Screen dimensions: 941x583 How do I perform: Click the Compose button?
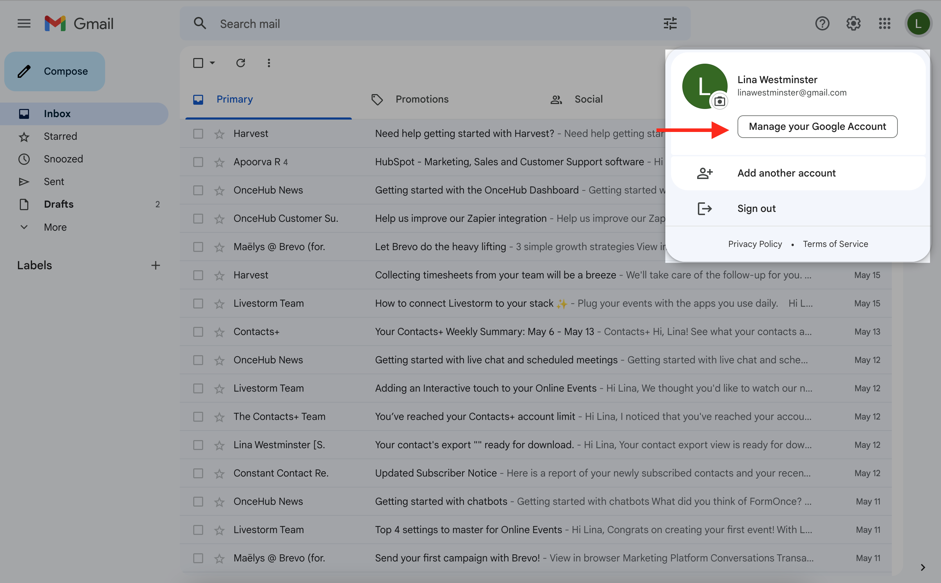pos(54,71)
